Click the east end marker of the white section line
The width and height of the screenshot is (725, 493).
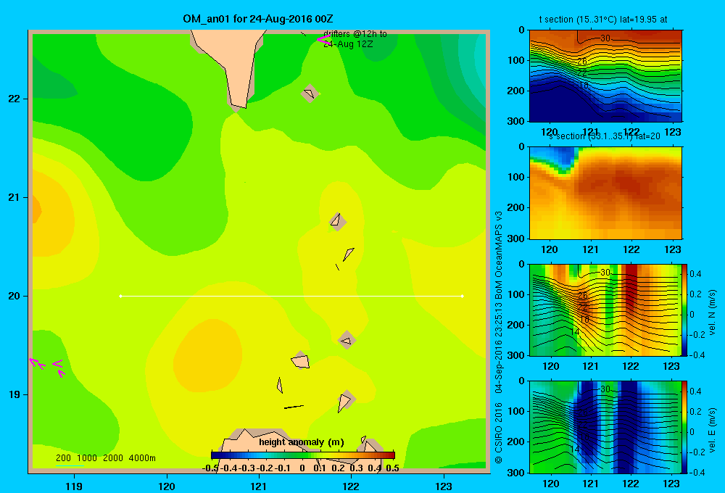463,296
